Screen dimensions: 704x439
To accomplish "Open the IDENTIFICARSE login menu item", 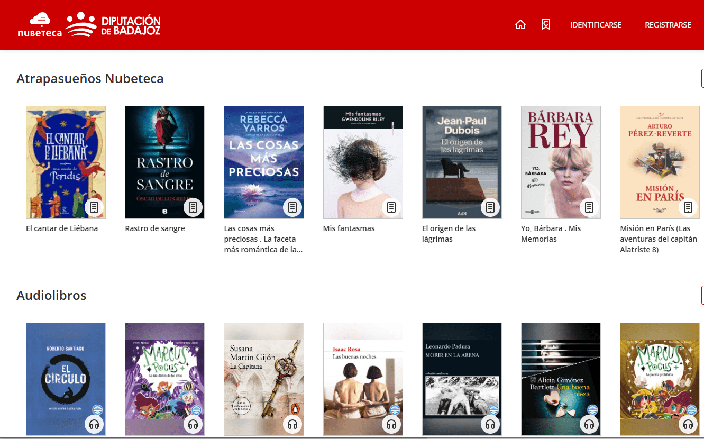I will tap(596, 25).
